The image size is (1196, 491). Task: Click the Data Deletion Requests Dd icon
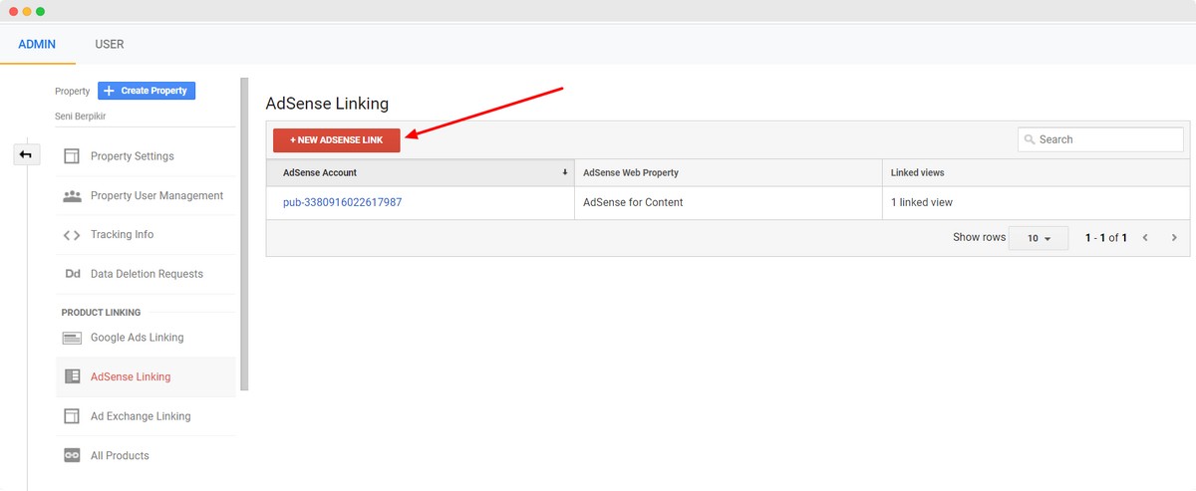pos(72,274)
